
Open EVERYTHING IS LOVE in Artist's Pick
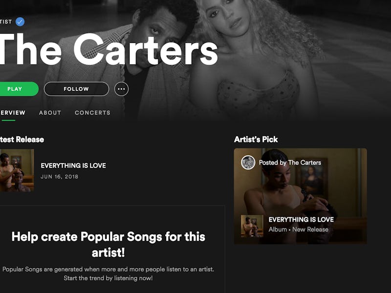301,219
